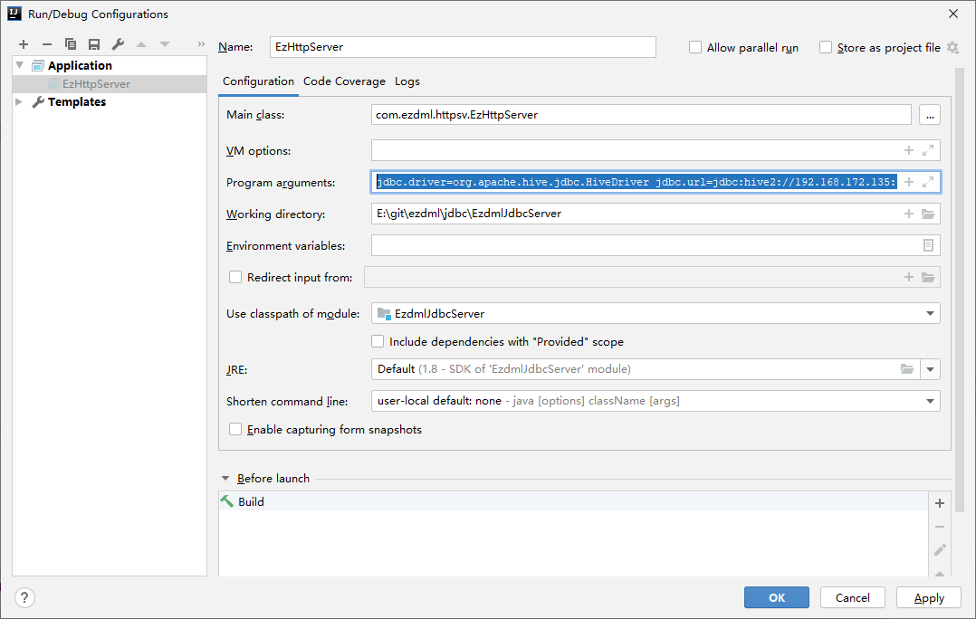Enable Allow parallel run checkbox
The height and width of the screenshot is (619, 976).
tap(695, 47)
